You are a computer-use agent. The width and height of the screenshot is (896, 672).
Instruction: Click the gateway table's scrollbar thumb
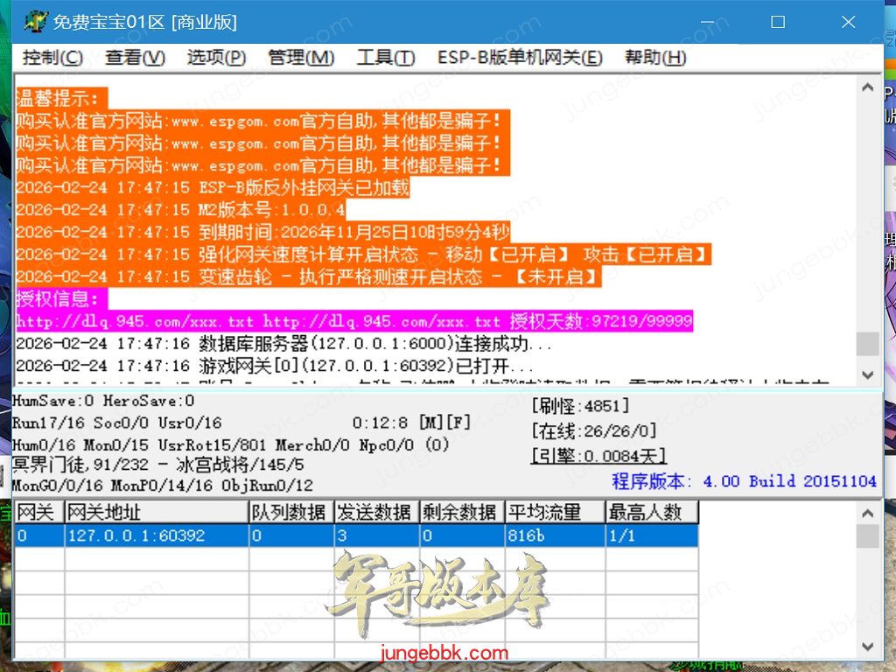867,535
